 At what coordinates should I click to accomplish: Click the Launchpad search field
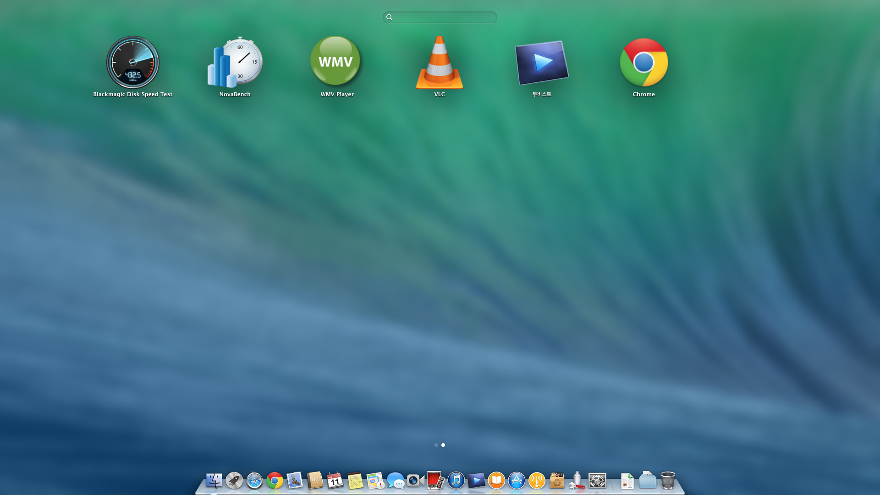click(440, 17)
